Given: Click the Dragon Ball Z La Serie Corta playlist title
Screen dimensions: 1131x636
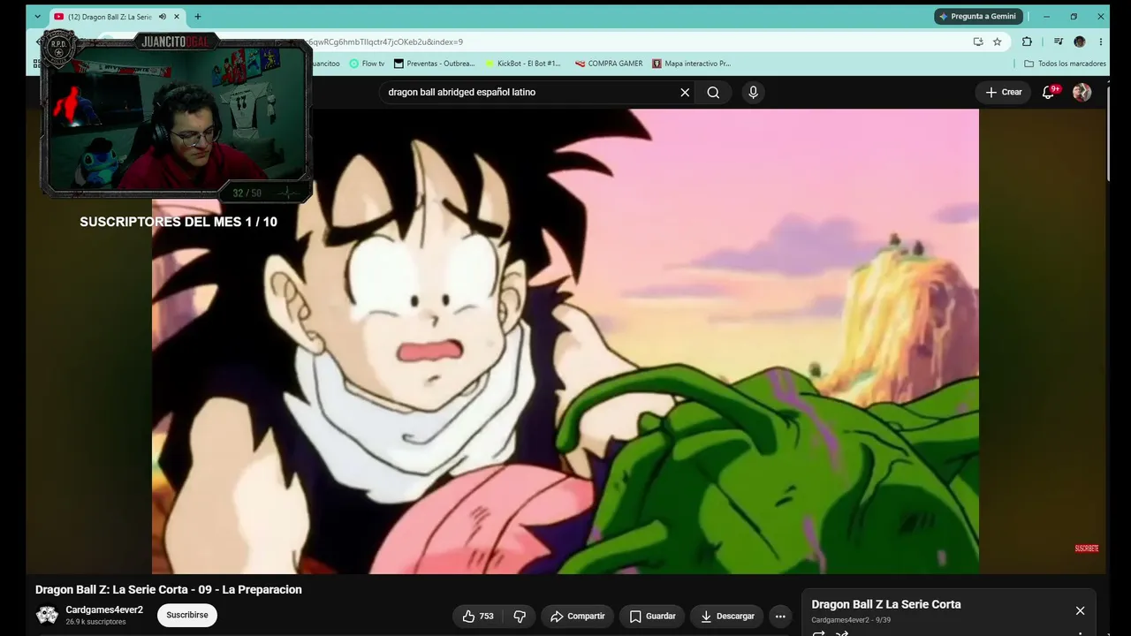Looking at the screenshot, I should [x=886, y=604].
